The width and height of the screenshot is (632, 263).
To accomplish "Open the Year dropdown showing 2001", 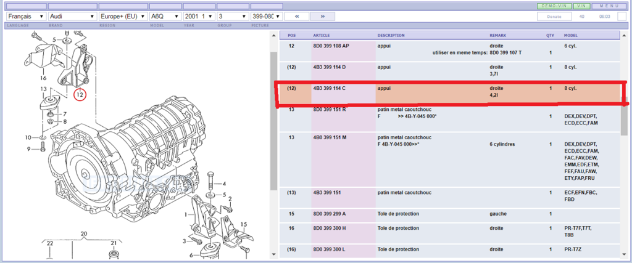I will pos(199,16).
